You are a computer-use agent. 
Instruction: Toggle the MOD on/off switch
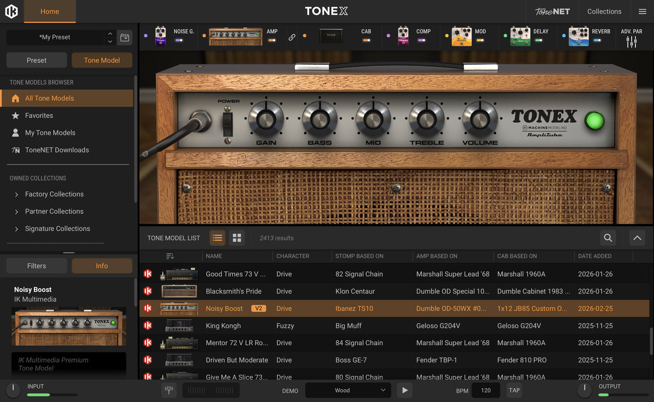pyautogui.click(x=480, y=40)
